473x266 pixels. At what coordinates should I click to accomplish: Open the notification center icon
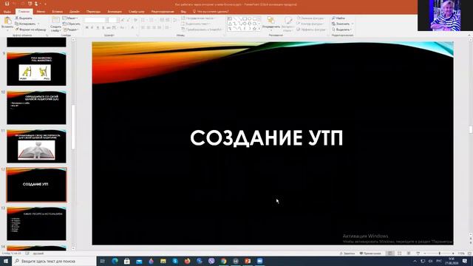pyautogui.click(x=465, y=261)
